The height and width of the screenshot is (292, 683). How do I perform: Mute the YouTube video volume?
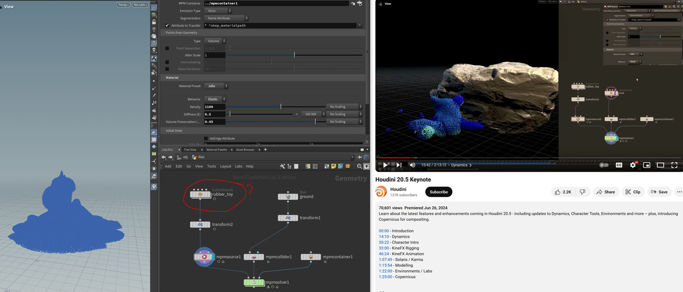412,165
